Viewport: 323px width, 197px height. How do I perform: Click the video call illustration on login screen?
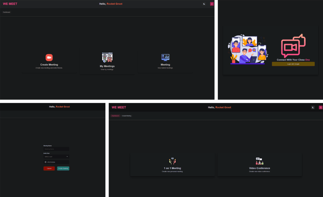(248, 50)
